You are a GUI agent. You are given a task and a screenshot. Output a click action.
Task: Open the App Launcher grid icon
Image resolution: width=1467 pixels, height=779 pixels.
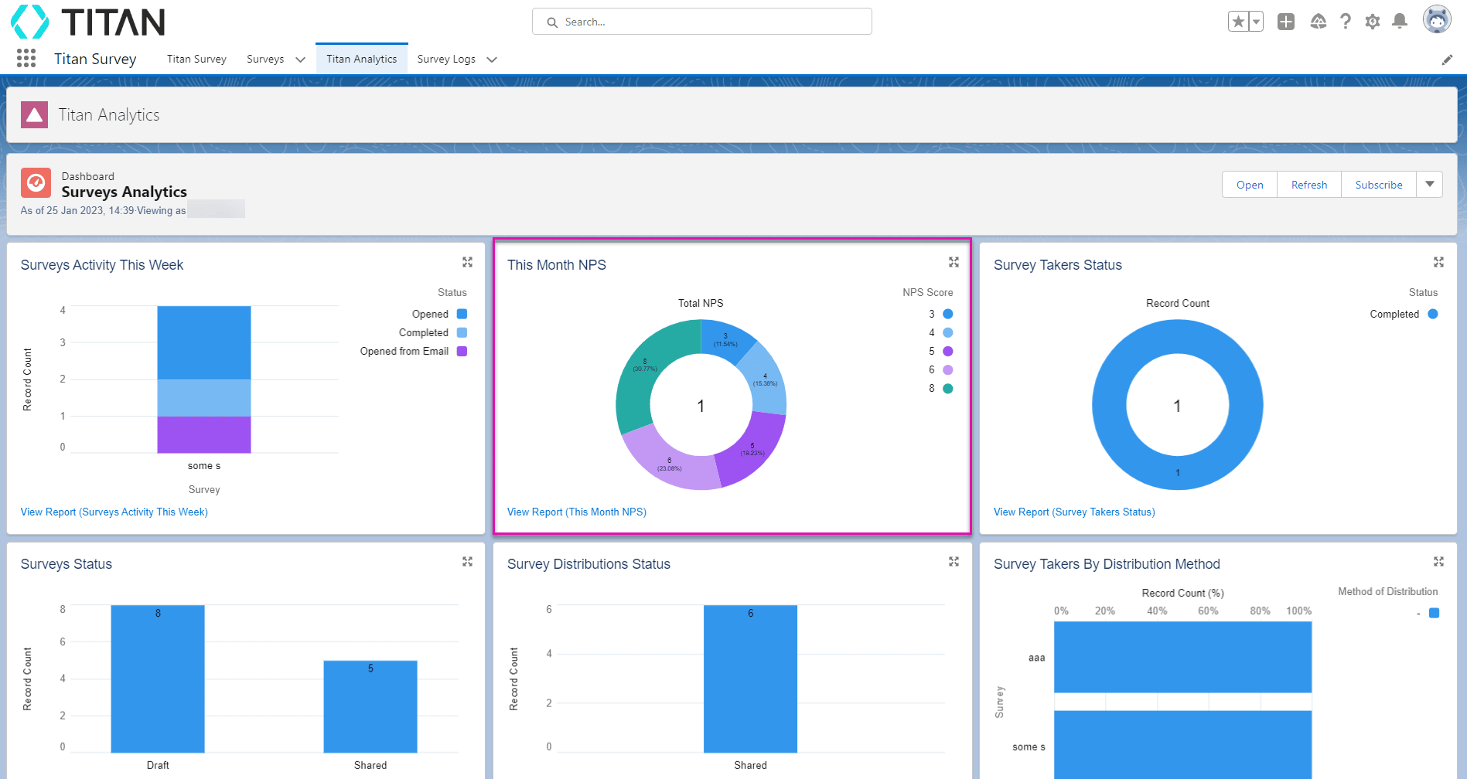(26, 59)
